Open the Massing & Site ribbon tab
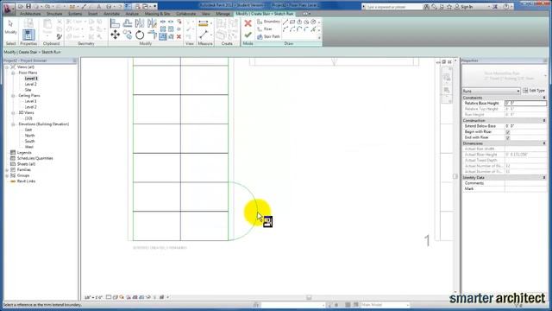Image resolution: width=552 pixels, height=311 pixels. coord(157,14)
